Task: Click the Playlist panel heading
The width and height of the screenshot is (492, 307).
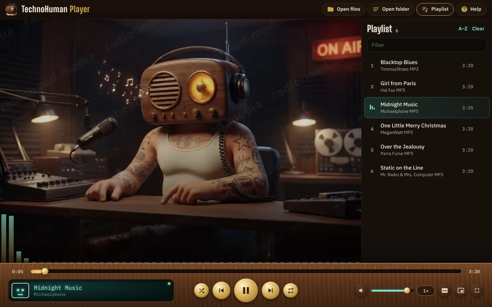Action: pos(379,29)
